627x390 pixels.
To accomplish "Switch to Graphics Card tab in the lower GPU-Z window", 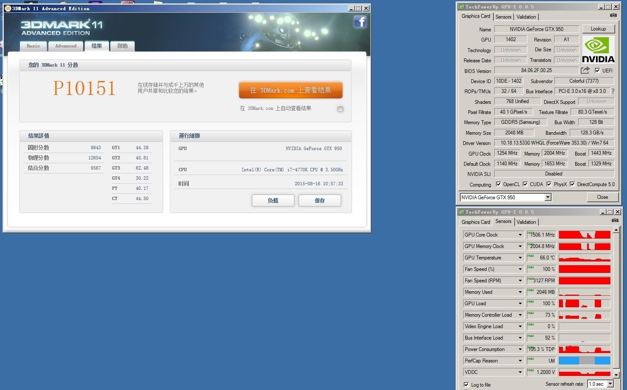I will pos(476,222).
